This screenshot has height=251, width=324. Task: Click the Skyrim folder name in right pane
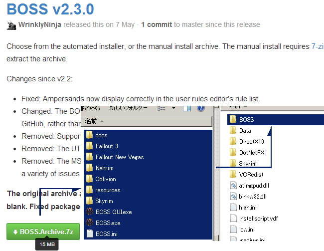(x=248, y=164)
